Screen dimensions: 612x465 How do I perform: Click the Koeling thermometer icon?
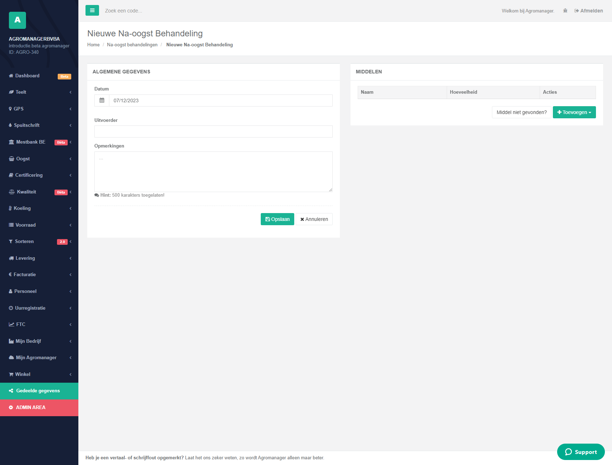[10, 208]
